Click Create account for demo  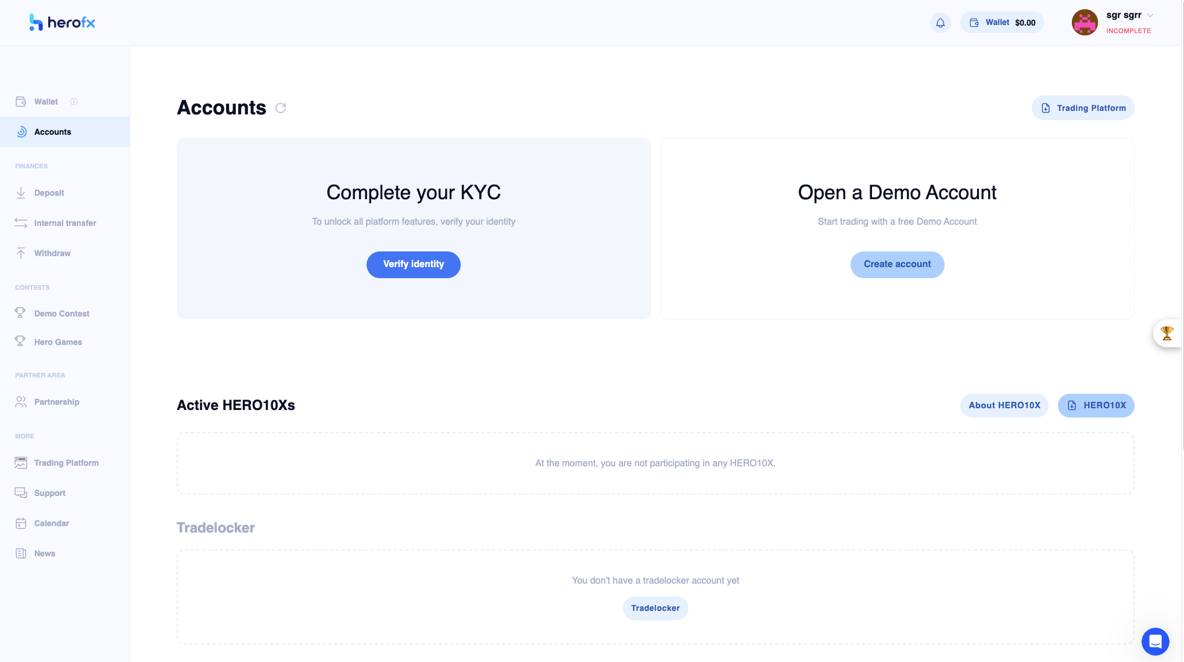(x=897, y=264)
